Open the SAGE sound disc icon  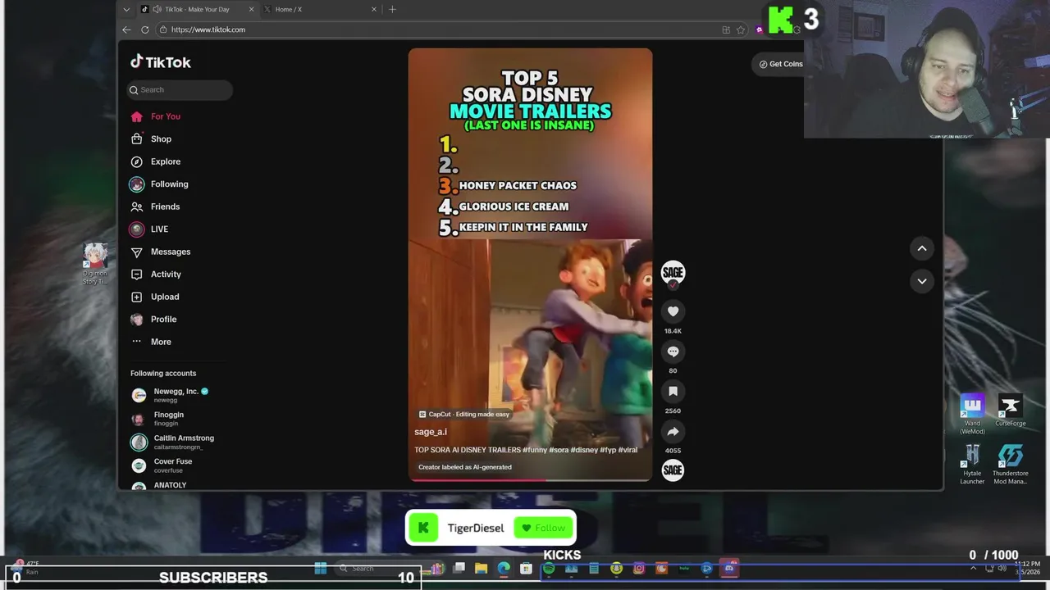[x=673, y=470]
